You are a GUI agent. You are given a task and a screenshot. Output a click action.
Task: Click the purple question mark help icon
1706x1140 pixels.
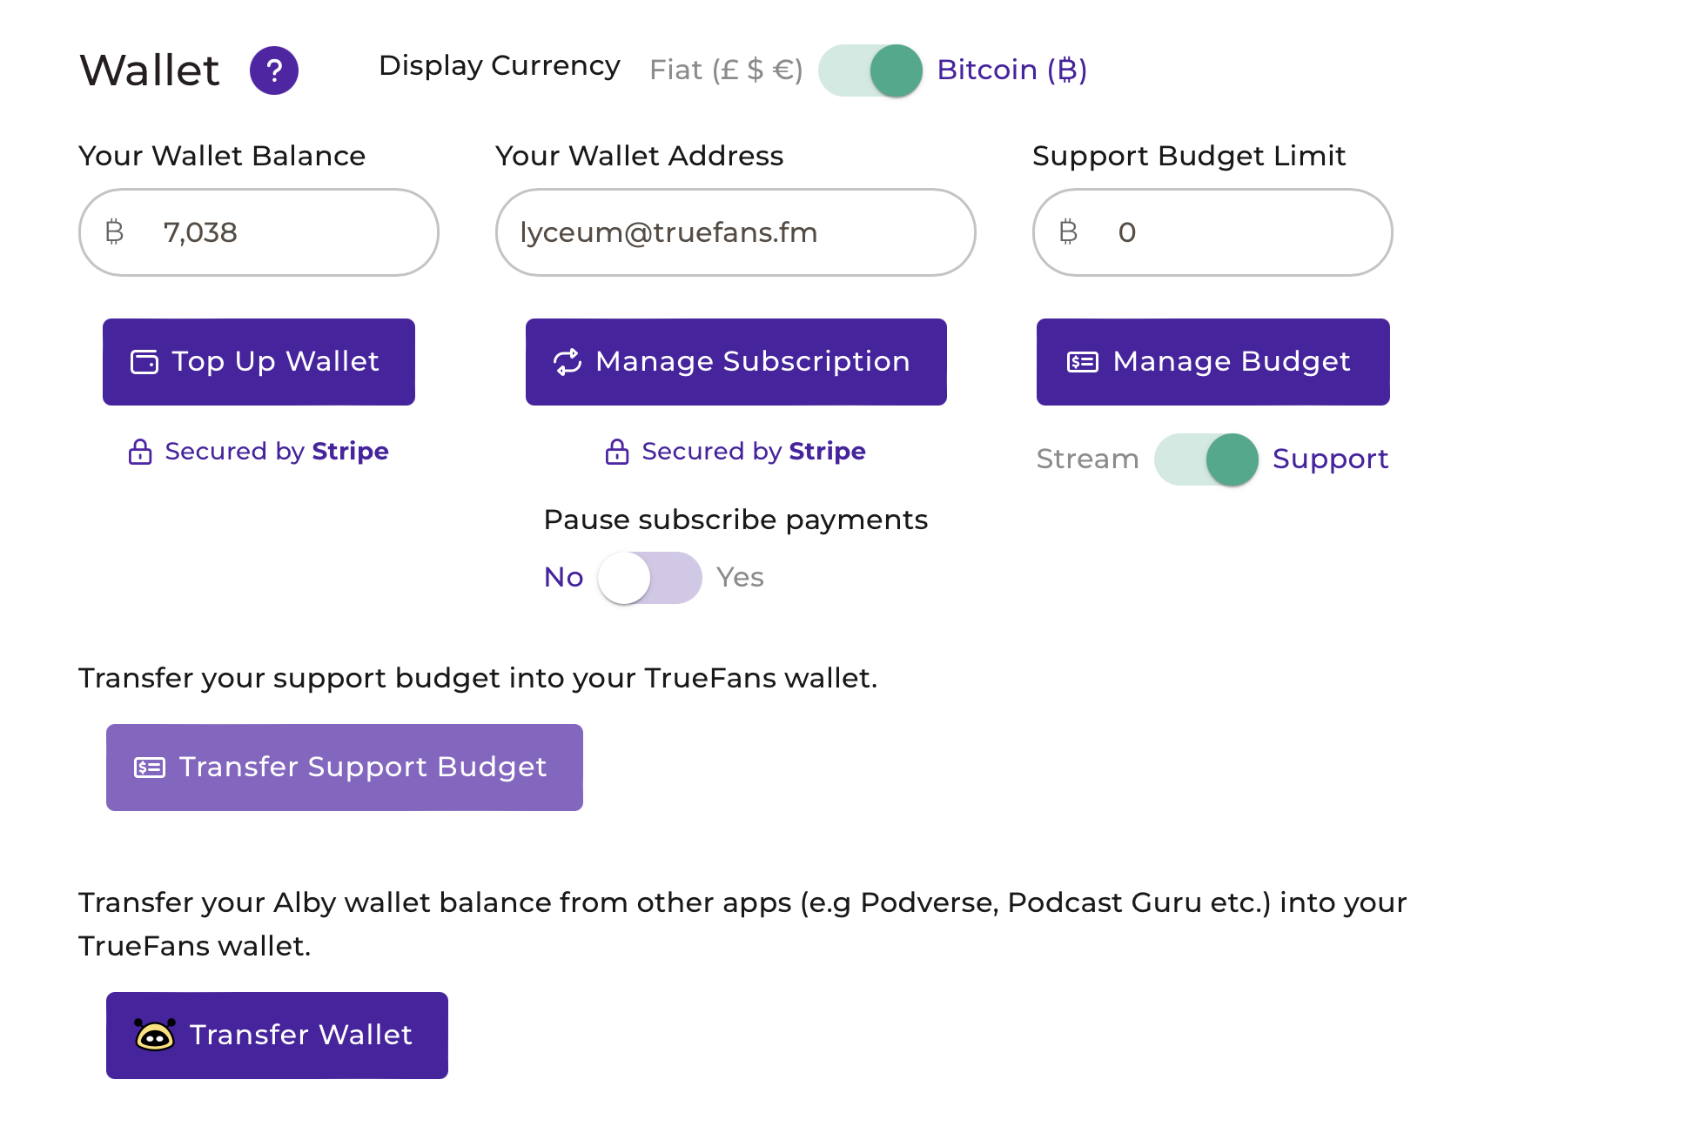pyautogui.click(x=274, y=70)
